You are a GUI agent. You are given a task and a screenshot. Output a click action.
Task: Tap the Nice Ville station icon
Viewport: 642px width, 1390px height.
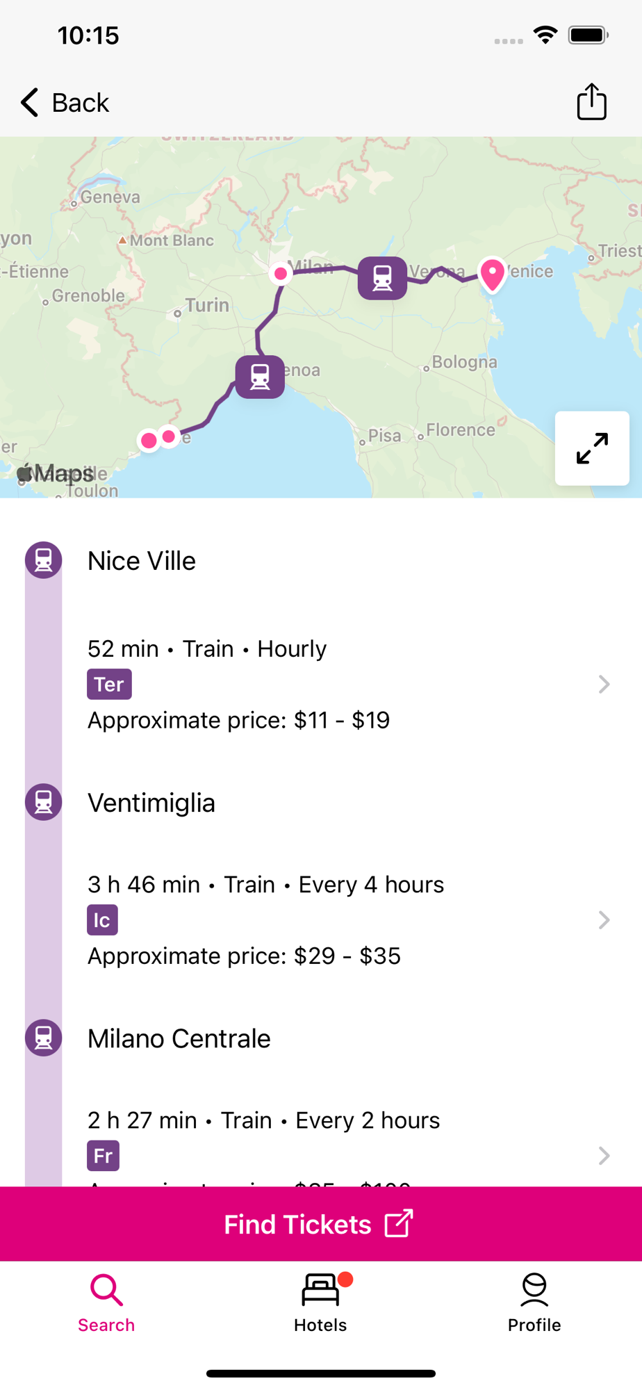coord(44,560)
